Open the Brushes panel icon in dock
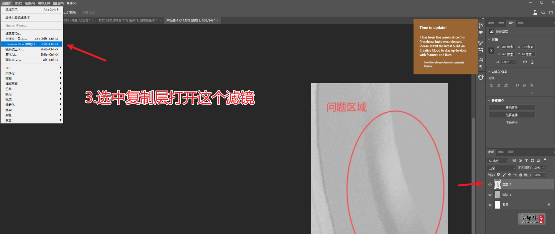Screen dimensions: 555x234 tap(481, 43)
